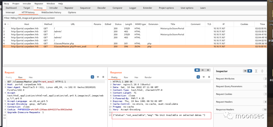Switch to the Comparer tab

pyautogui.click(x=117, y=8)
